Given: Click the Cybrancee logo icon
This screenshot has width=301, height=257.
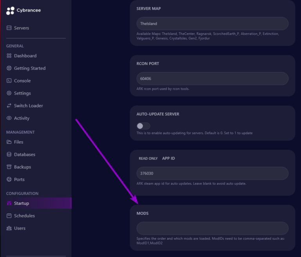Looking at the screenshot, I should (x=10, y=11).
